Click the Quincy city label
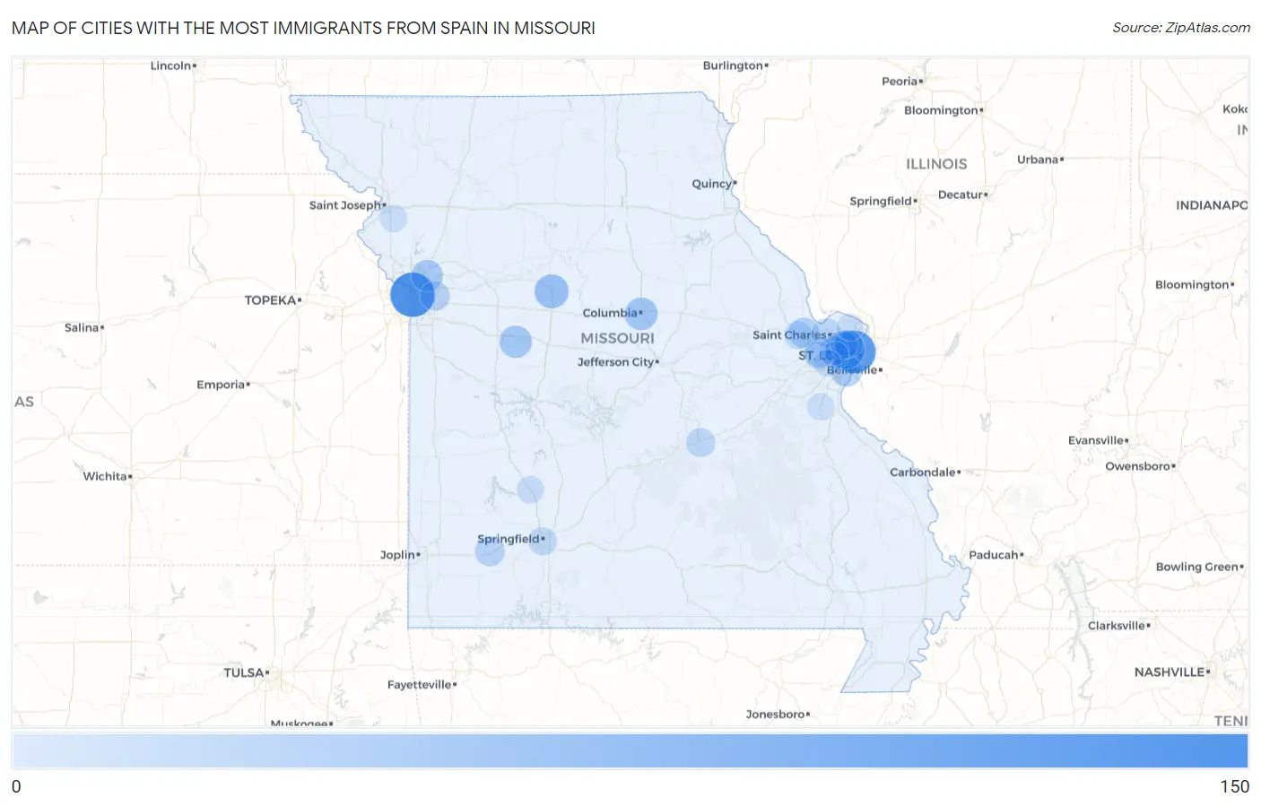The image size is (1261, 806). click(x=712, y=184)
